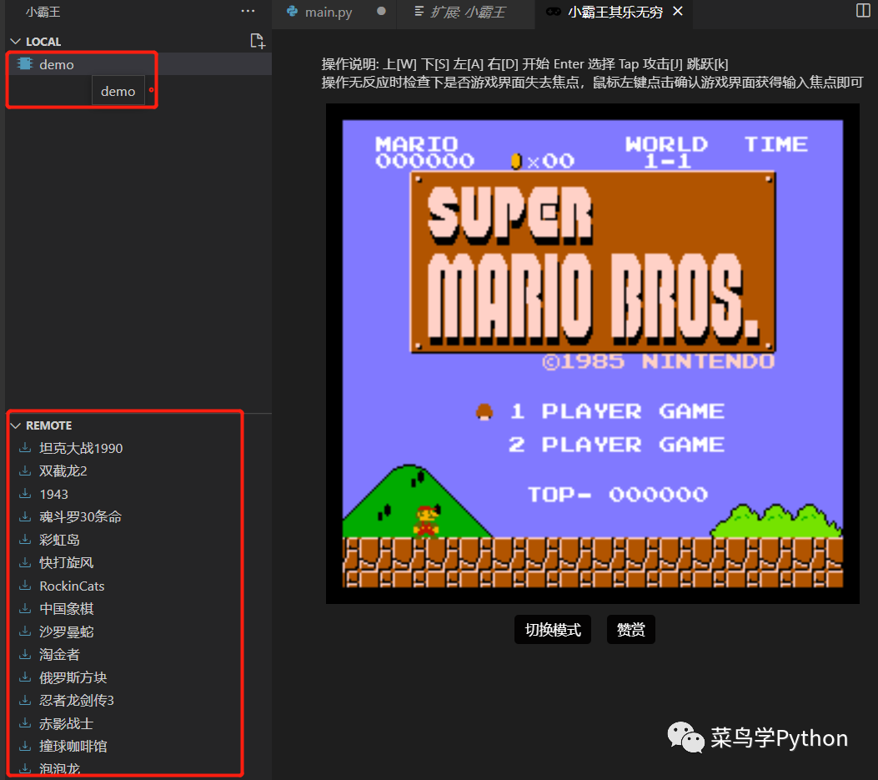Viewport: 878px width, 780px height.
Task: Click the unsaved dot on main.py tab
Action: click(381, 11)
